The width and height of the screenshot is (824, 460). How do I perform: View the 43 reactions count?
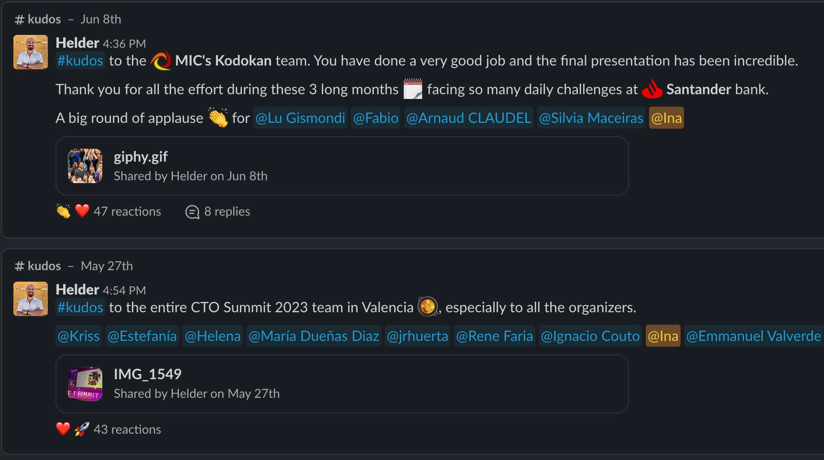tap(127, 429)
